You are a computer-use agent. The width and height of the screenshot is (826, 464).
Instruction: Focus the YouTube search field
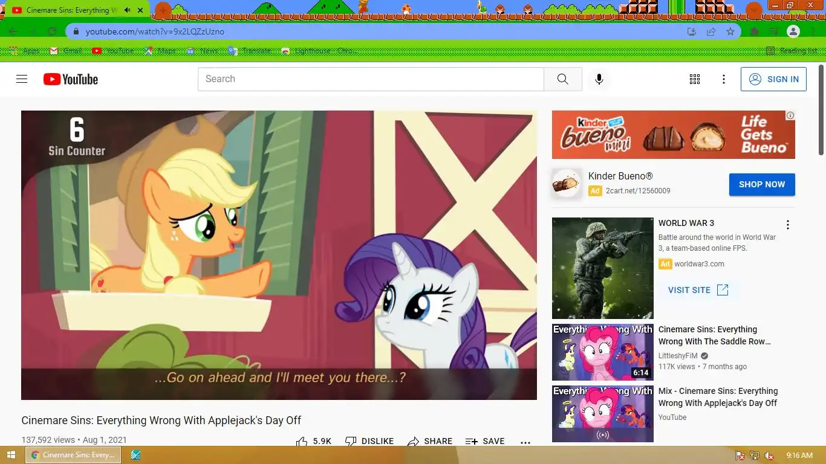tap(371, 79)
